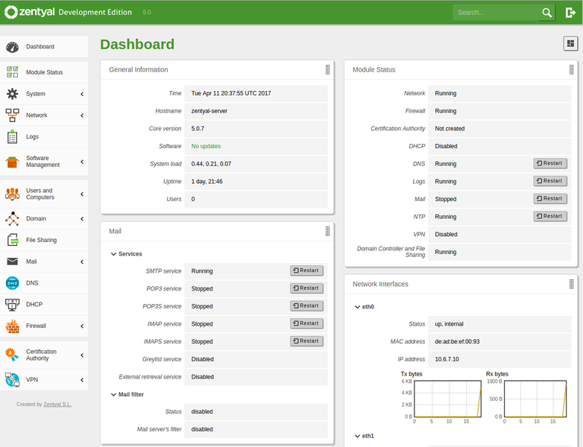Expand the Network sidebar menu arrow

(x=82, y=115)
